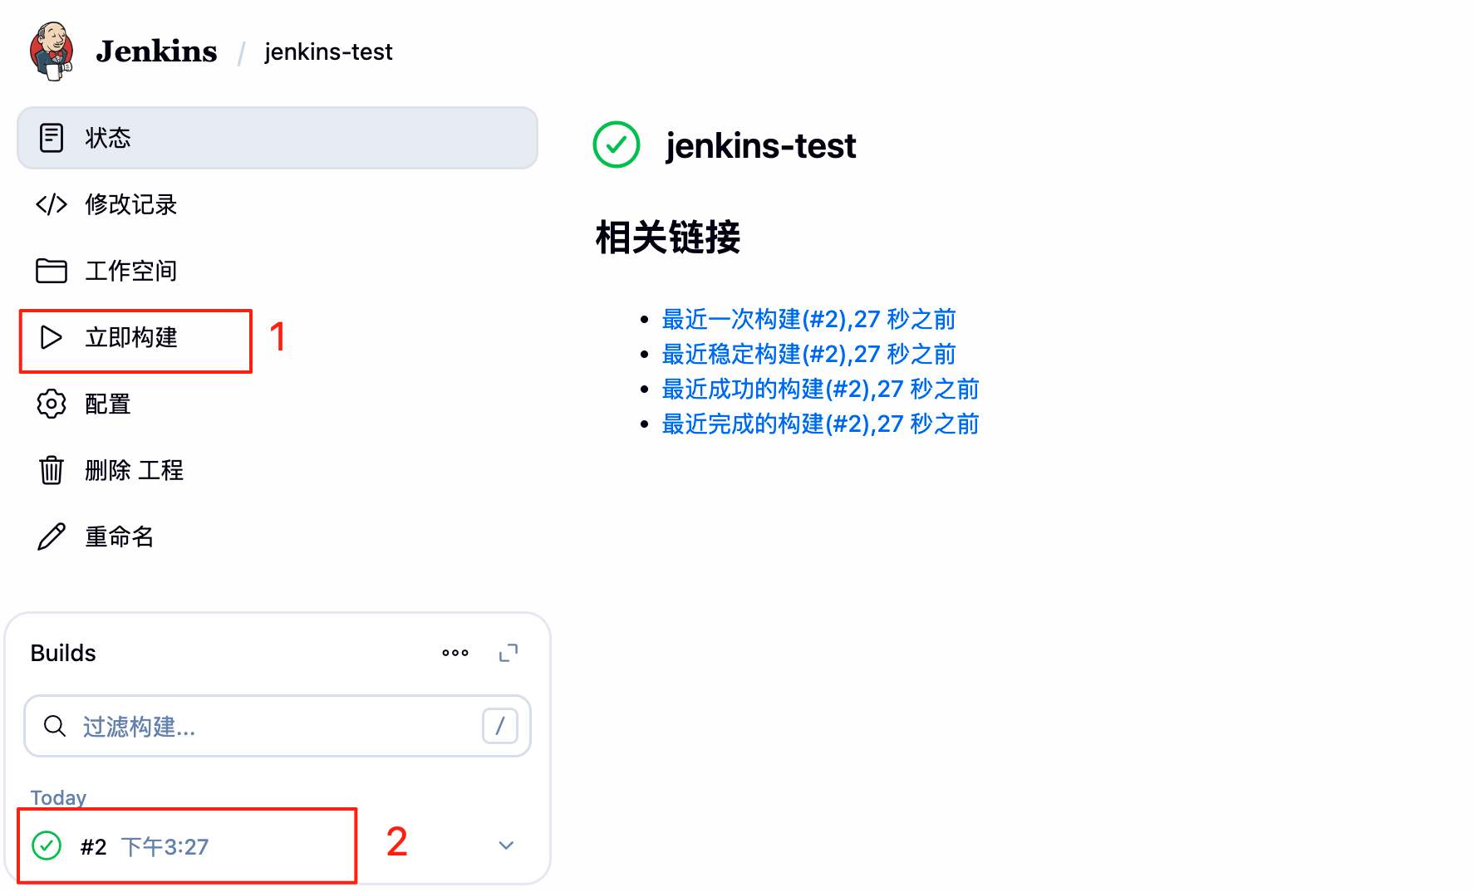Open build #2 from the Builds list

94,846
